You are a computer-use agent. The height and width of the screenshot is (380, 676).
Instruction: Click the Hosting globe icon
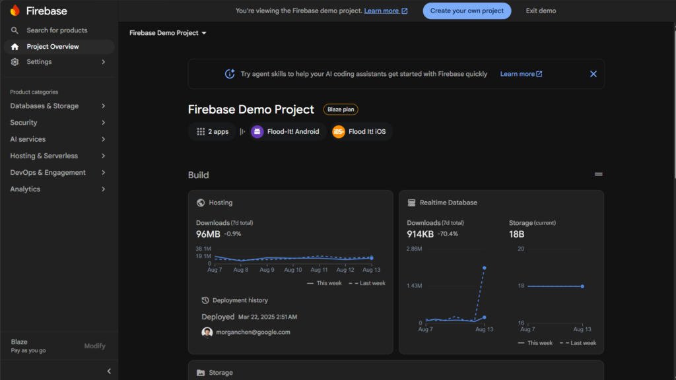click(x=201, y=203)
